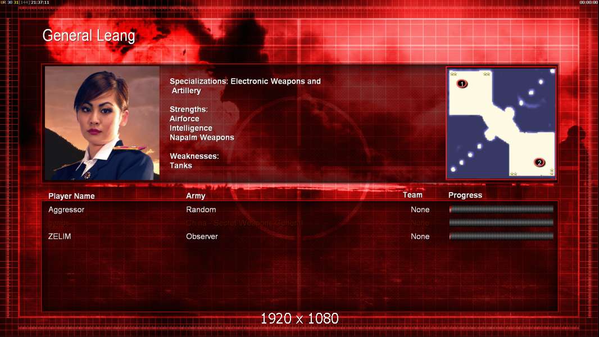
Task: Click the second player's loading progress bar
Action: point(501,222)
